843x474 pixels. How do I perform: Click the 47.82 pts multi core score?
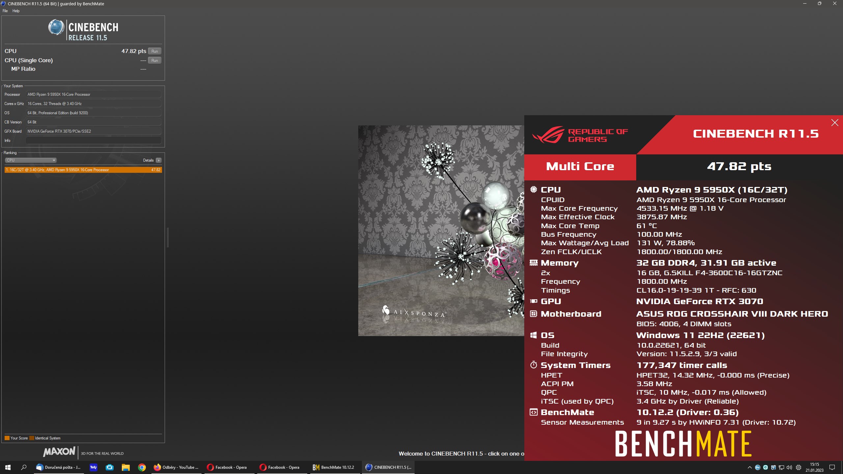(x=739, y=167)
